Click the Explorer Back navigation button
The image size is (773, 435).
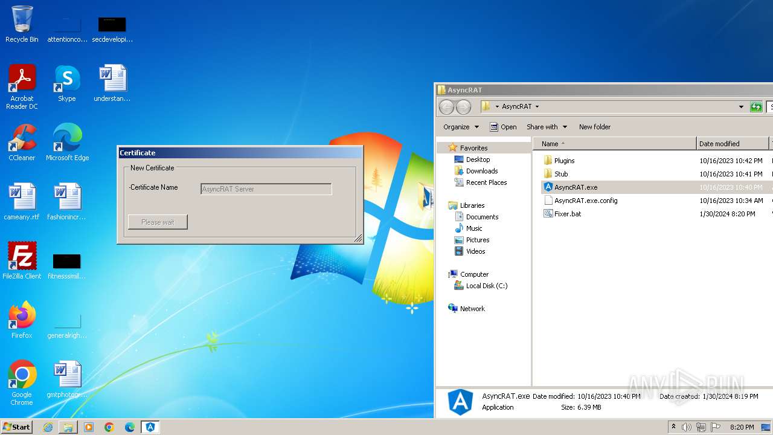(446, 107)
